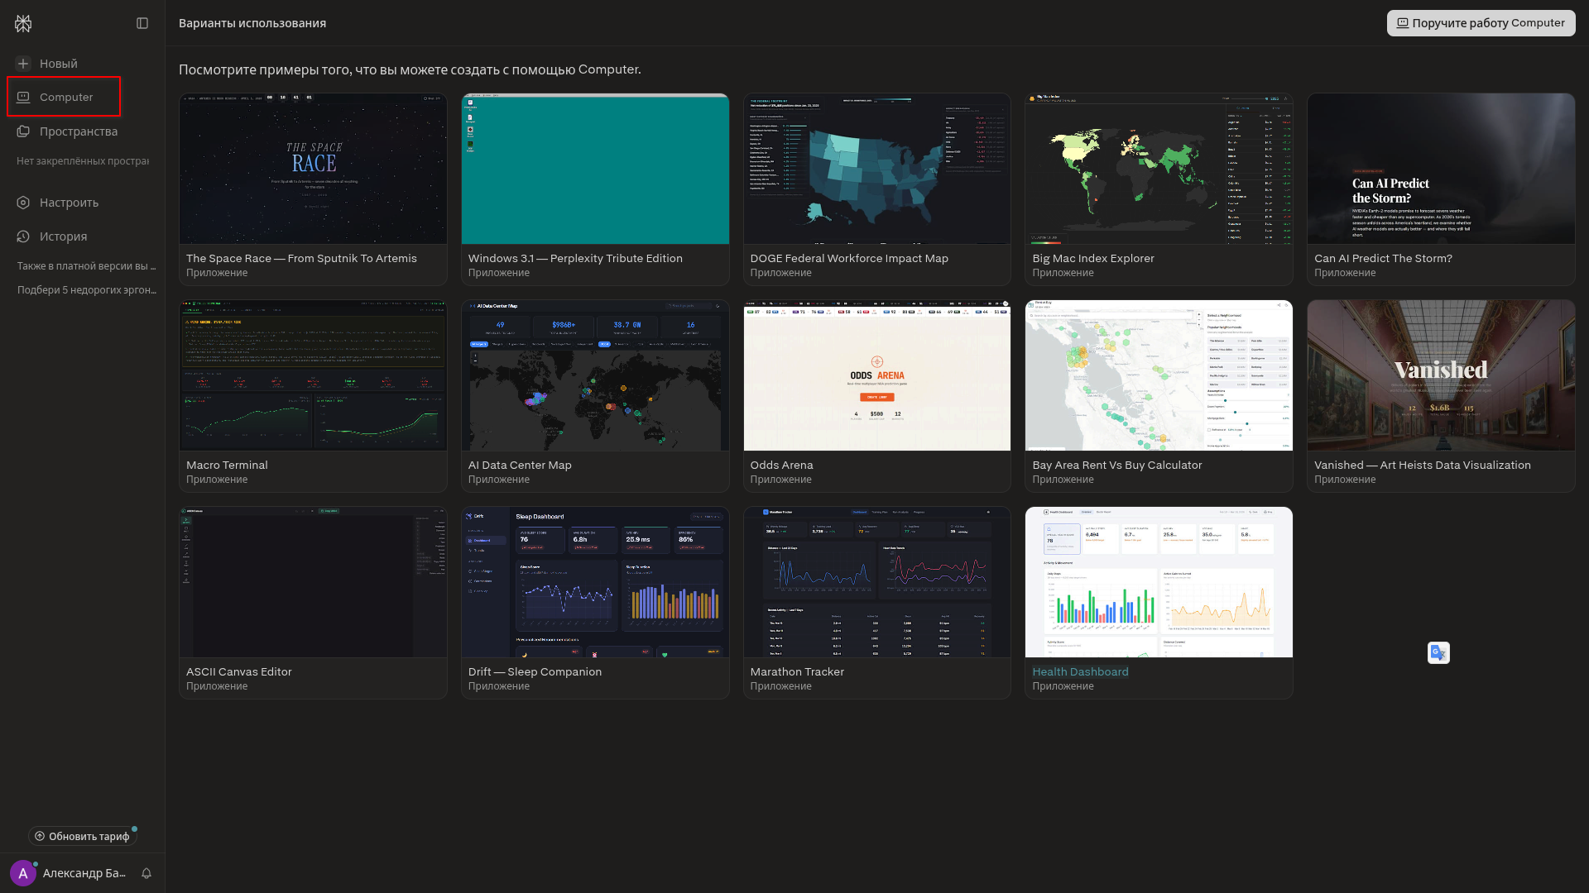Viewport: 1589px width, 893px height.
Task: Click the user avatar with letter A
Action: tap(23, 873)
